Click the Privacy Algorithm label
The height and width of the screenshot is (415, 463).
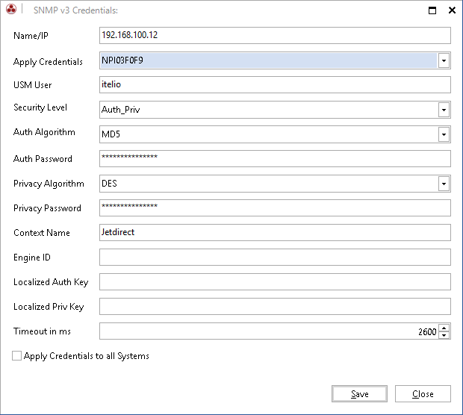click(49, 184)
